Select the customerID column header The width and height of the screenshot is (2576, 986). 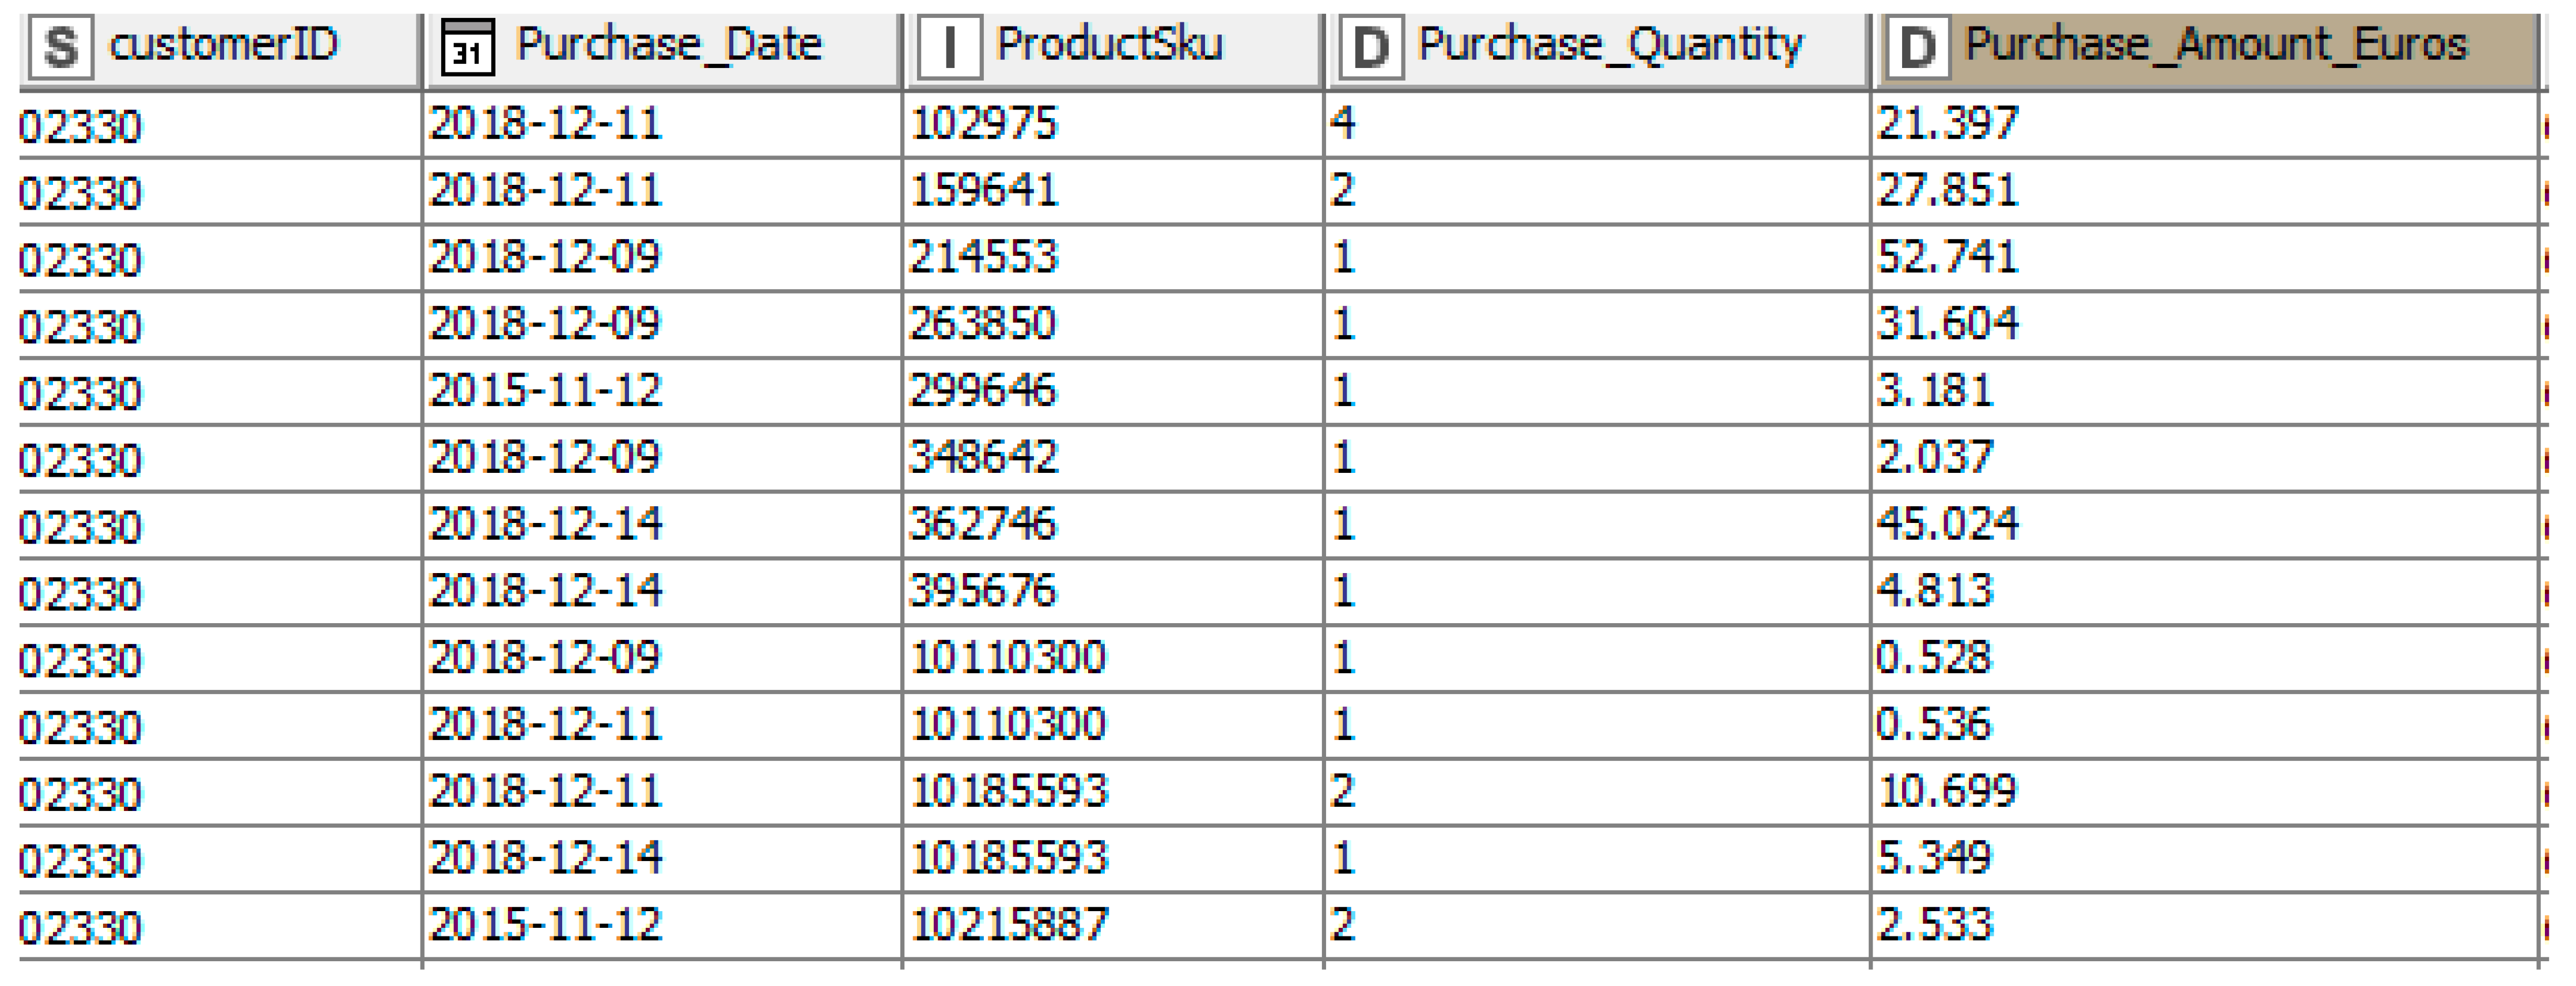click(x=224, y=45)
